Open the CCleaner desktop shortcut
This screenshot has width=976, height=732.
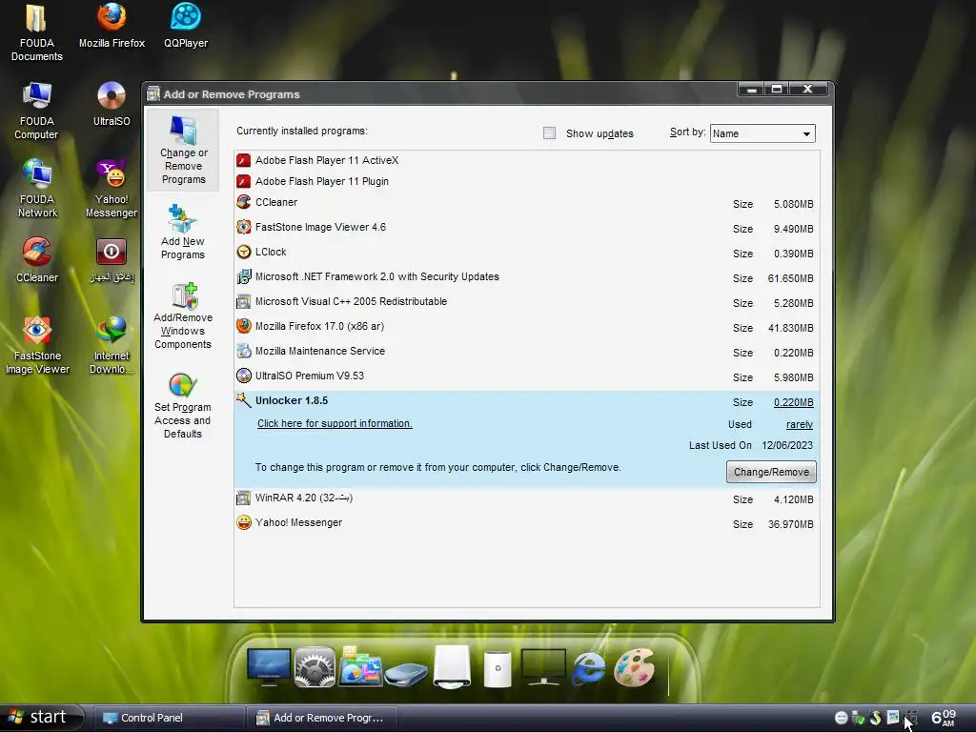tap(37, 260)
